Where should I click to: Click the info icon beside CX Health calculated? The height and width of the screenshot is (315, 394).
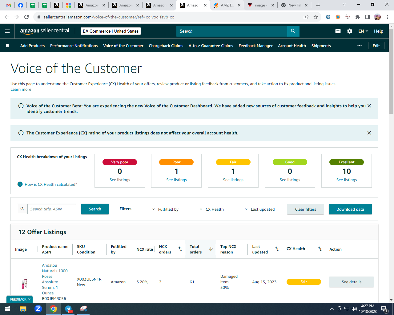pyautogui.click(x=20, y=184)
